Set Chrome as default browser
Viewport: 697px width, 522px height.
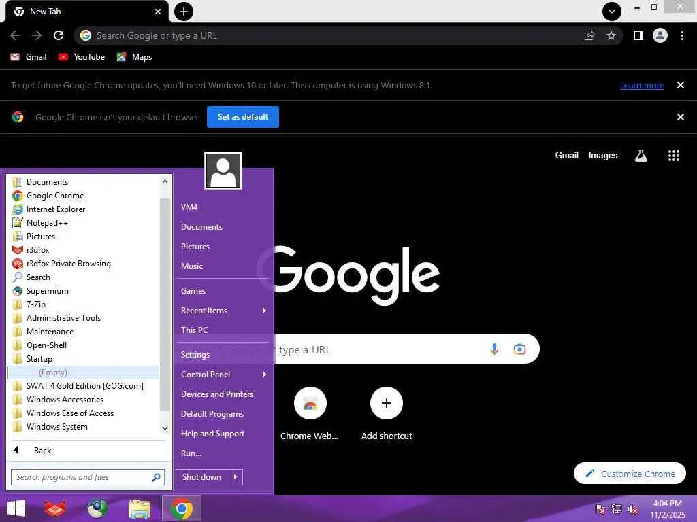[243, 117]
